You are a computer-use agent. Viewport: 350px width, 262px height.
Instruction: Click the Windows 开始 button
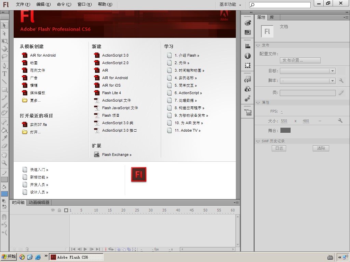tap(9, 257)
